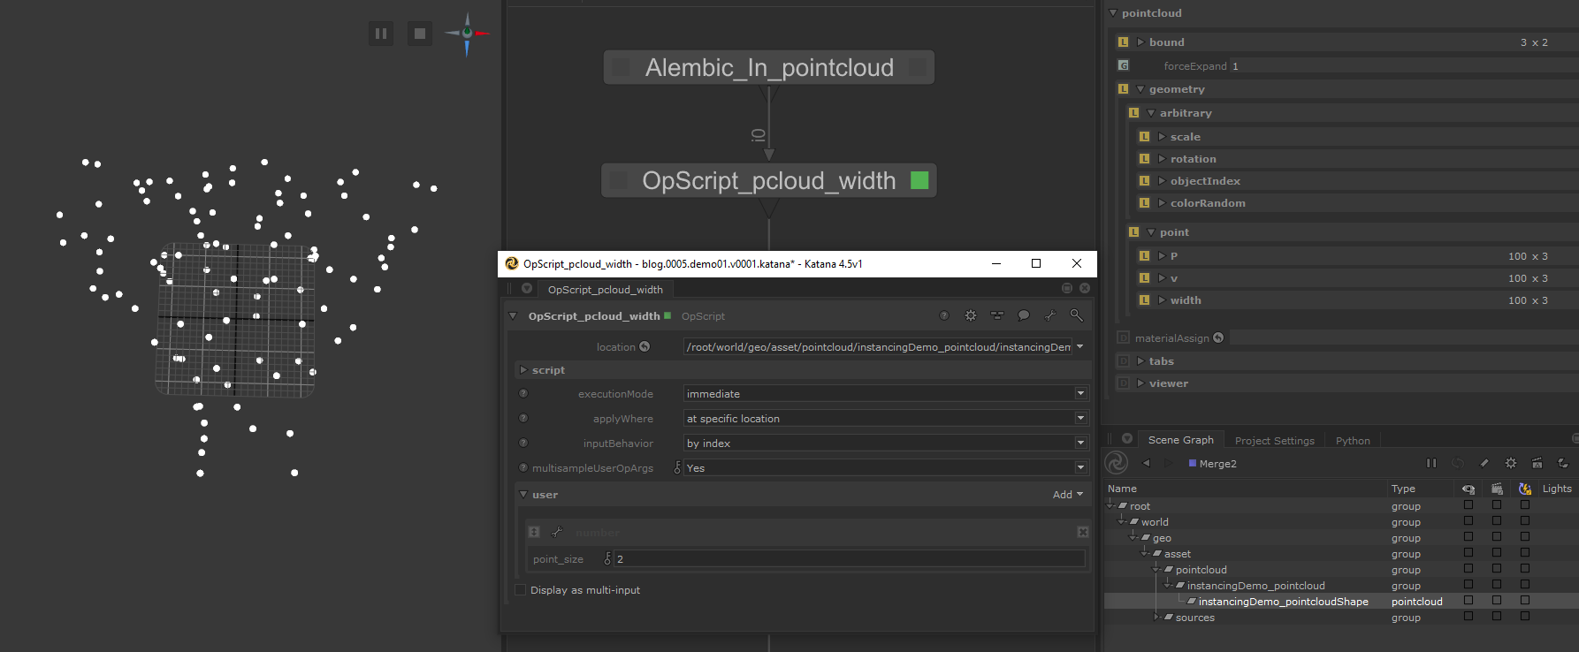Click the wrench icon on number parameter

557,532
